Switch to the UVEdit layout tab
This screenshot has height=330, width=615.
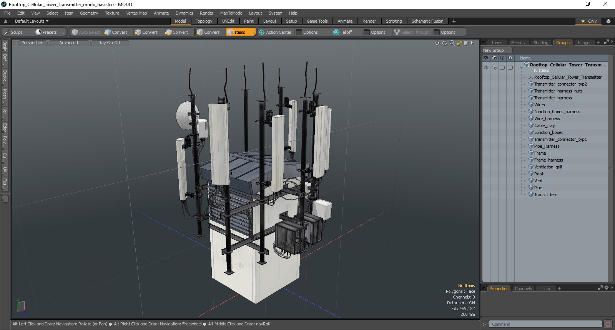pos(228,21)
